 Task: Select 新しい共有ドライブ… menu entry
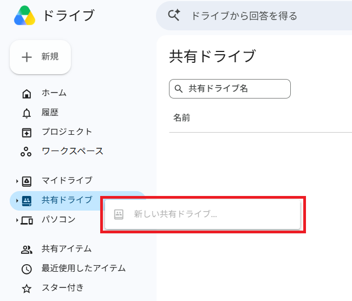(x=203, y=214)
